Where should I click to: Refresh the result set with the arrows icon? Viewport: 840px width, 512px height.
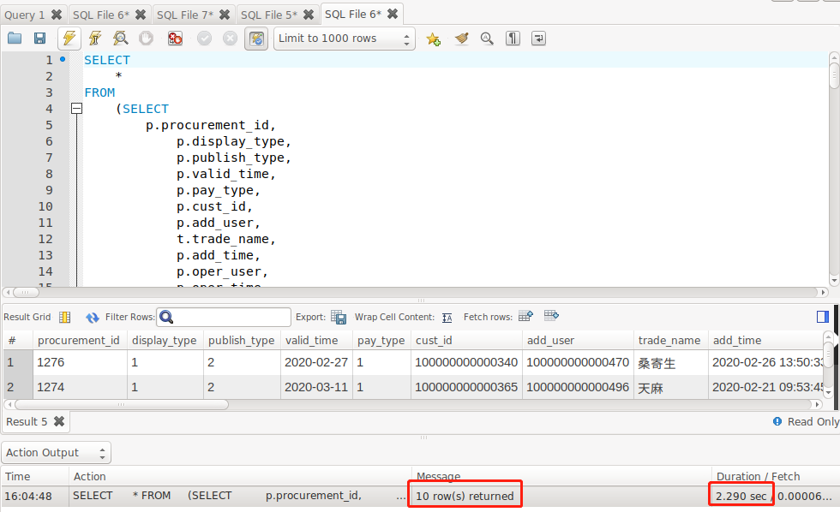(x=93, y=318)
